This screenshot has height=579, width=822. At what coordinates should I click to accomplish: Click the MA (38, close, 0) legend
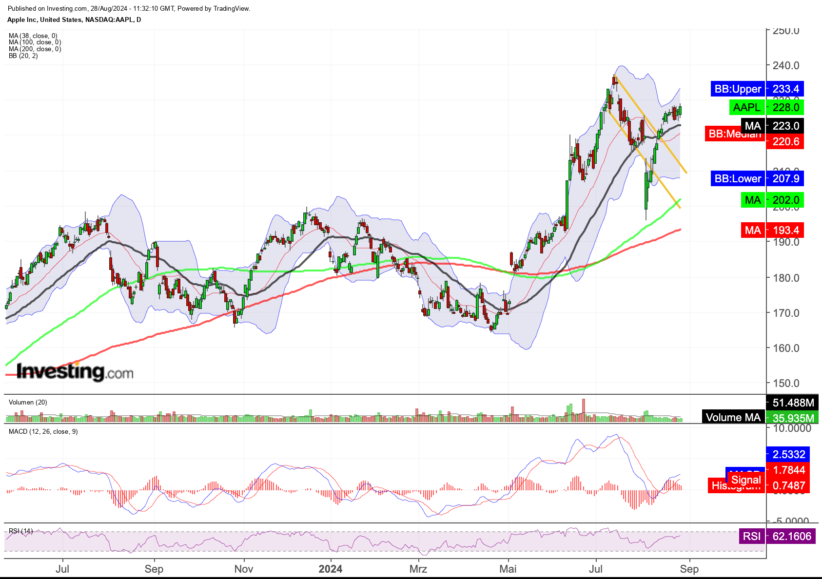[33, 36]
